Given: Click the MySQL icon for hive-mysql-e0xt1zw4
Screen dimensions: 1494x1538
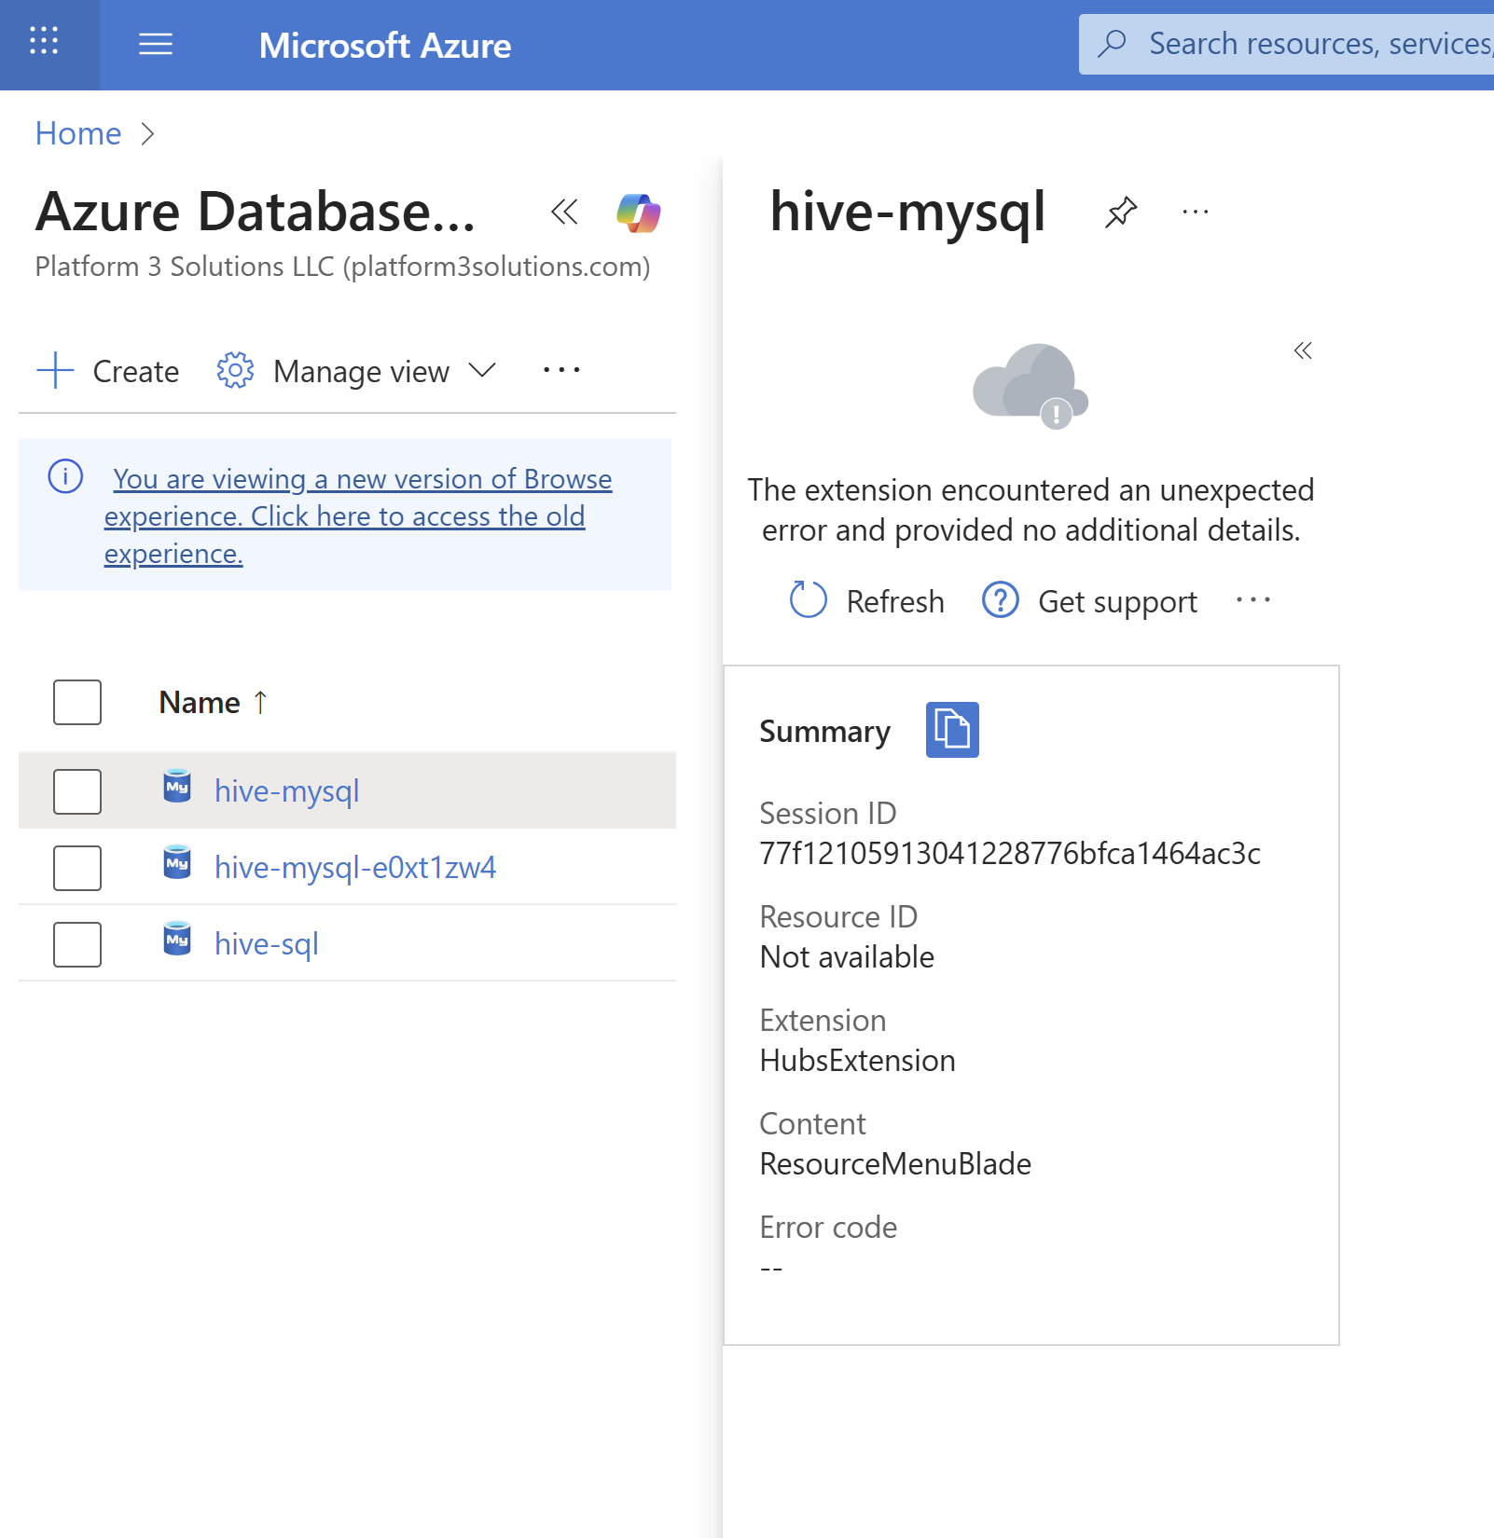Looking at the screenshot, I should click(177, 863).
